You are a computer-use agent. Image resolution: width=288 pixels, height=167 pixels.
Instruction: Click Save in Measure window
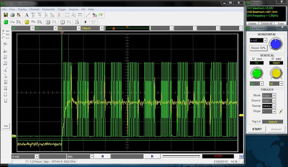280,23
